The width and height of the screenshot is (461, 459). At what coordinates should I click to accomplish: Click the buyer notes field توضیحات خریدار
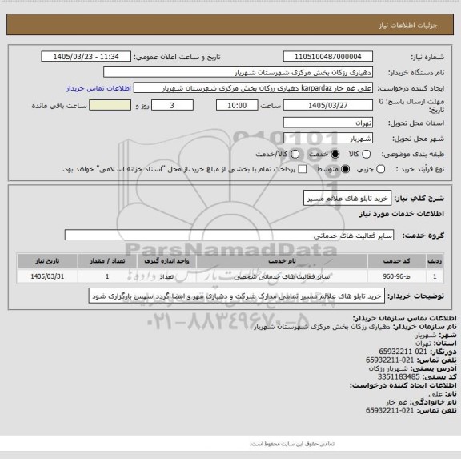point(237,296)
